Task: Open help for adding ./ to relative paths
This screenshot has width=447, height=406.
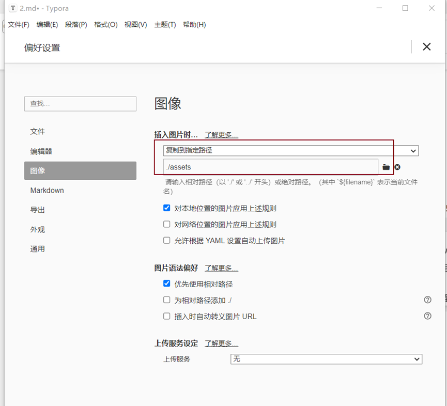Action: pyautogui.click(x=427, y=300)
